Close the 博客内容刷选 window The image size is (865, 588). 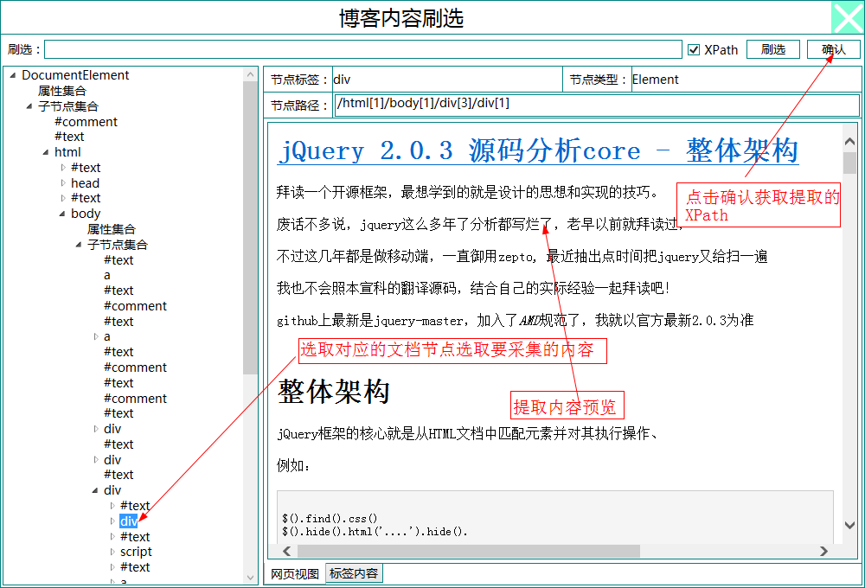[848, 17]
